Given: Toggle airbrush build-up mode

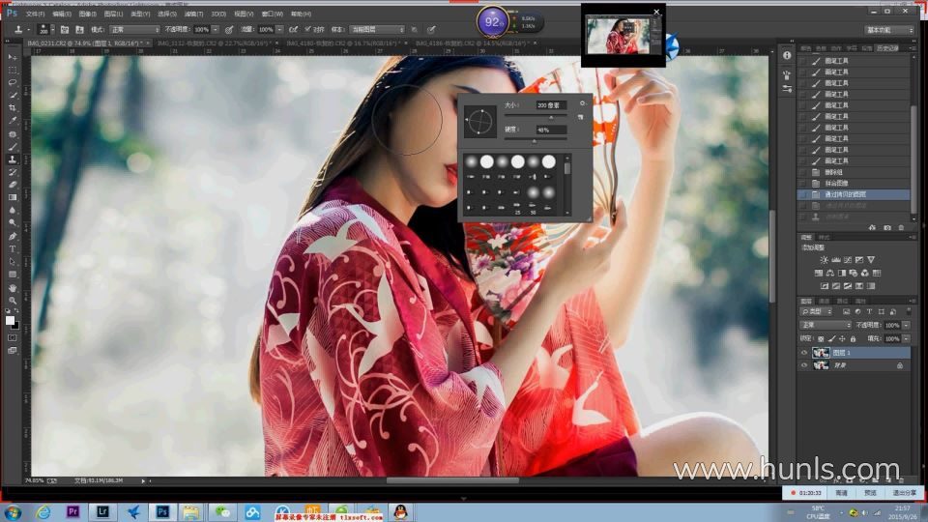Looking at the screenshot, I should tap(293, 30).
